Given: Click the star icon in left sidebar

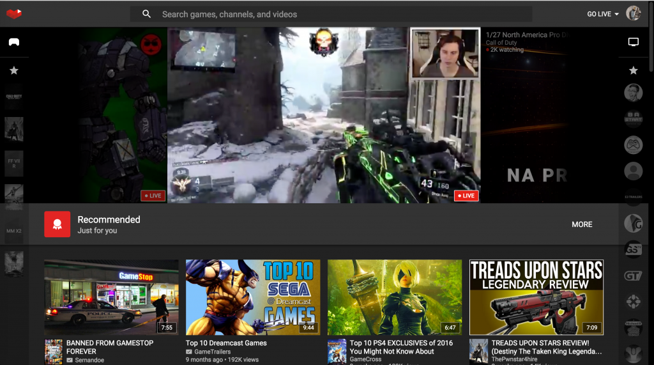Looking at the screenshot, I should (14, 70).
